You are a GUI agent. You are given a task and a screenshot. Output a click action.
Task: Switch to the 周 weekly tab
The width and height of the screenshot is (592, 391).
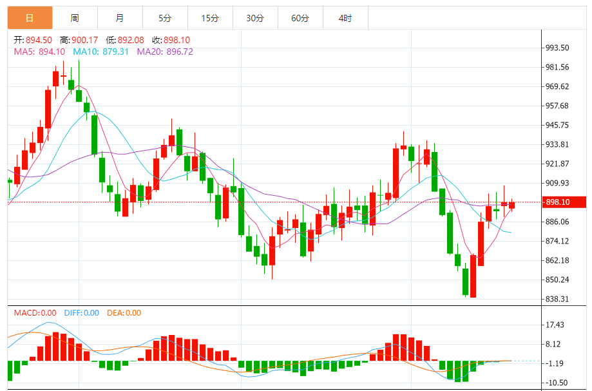[x=75, y=18]
